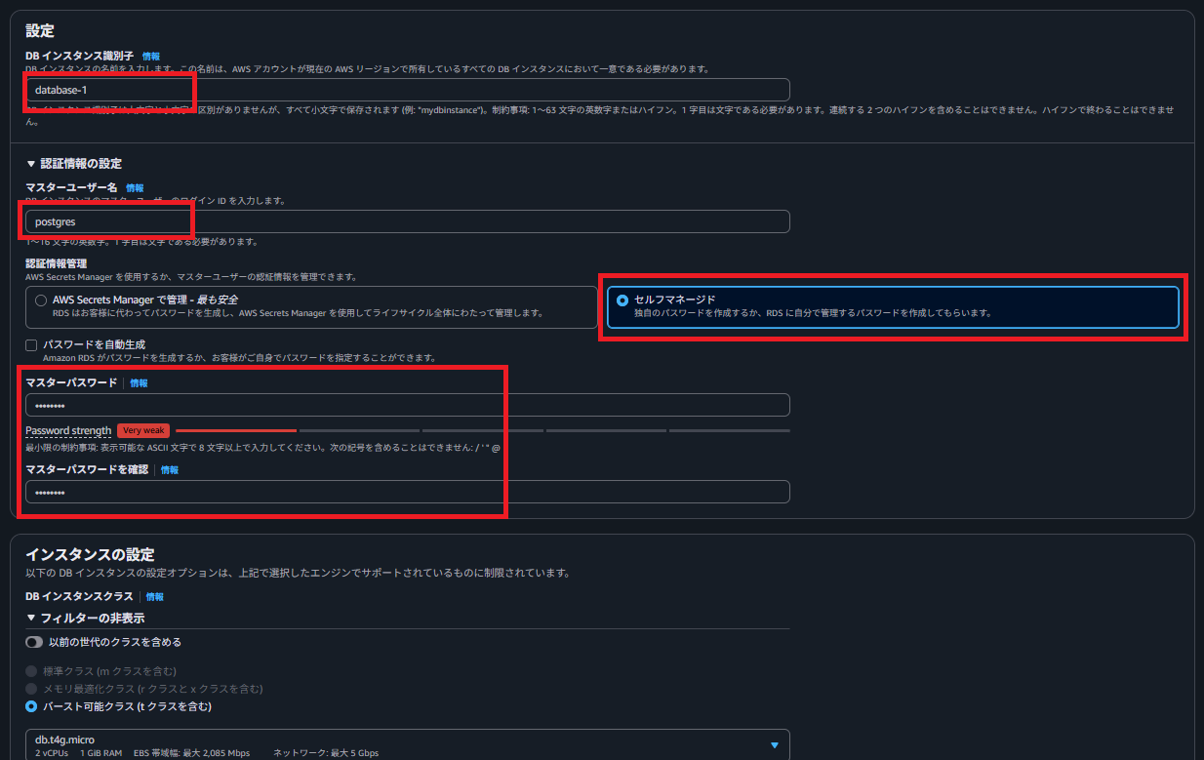
Task: Select メモリ最適化クラス radio option
Action: click(31, 689)
